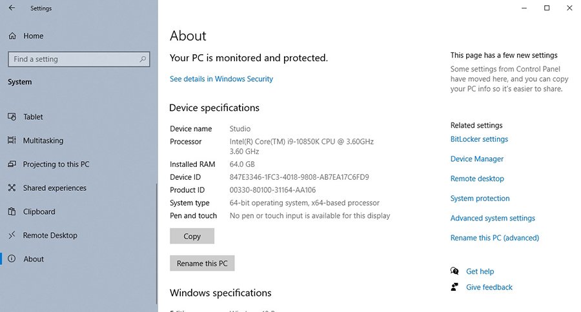Click the Home icon in sidebar

[x=12, y=36]
